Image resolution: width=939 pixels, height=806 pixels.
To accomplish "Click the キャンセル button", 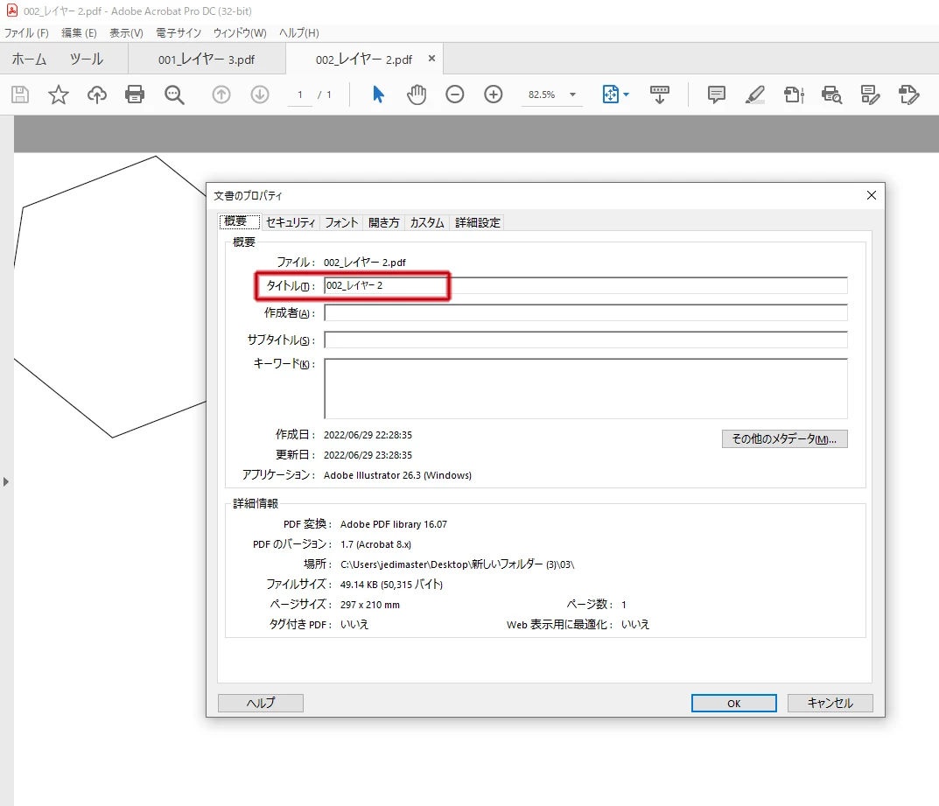I will point(830,704).
